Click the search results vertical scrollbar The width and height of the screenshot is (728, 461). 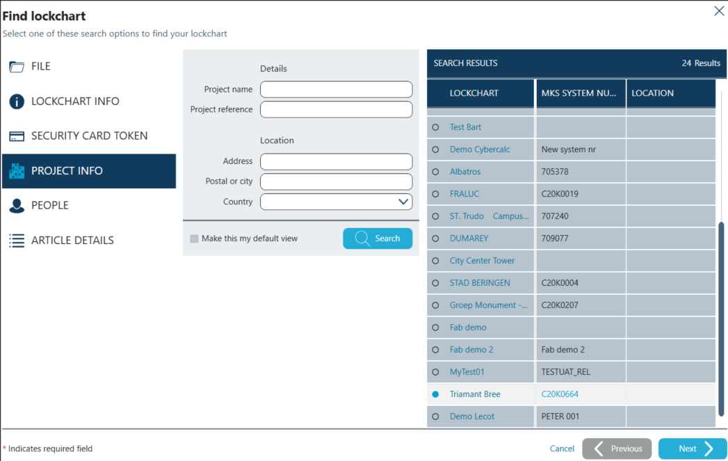(721, 320)
